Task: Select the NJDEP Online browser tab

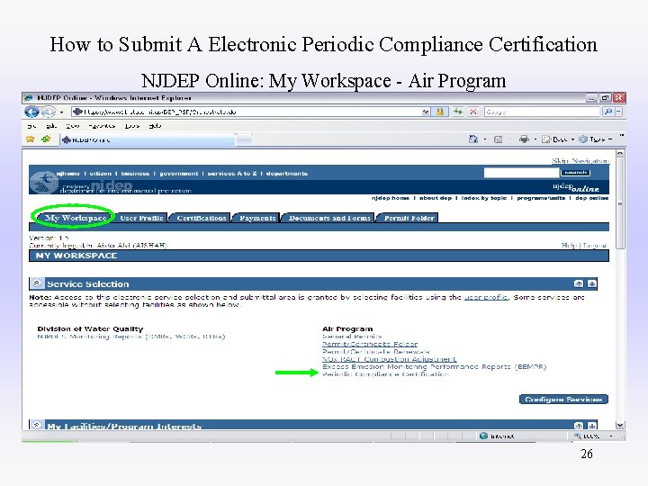Action: [x=148, y=140]
